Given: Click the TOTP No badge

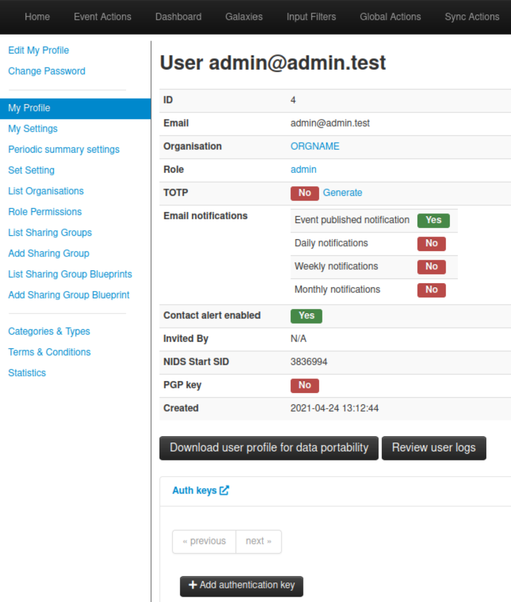Looking at the screenshot, I should coord(305,193).
